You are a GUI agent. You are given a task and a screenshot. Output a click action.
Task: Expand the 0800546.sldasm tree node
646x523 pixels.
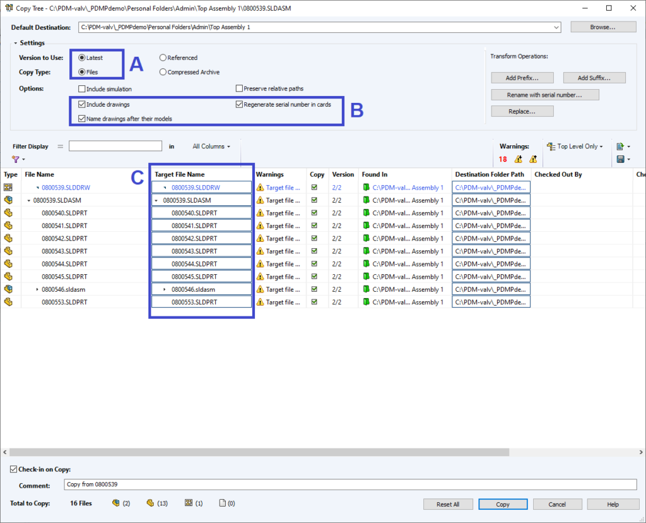(37, 289)
